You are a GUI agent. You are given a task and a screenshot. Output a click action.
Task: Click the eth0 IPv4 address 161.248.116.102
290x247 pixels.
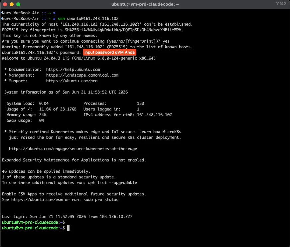[154, 115]
